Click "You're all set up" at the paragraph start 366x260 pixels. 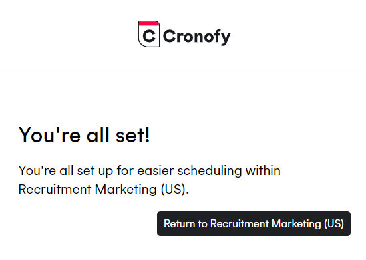[66, 171]
